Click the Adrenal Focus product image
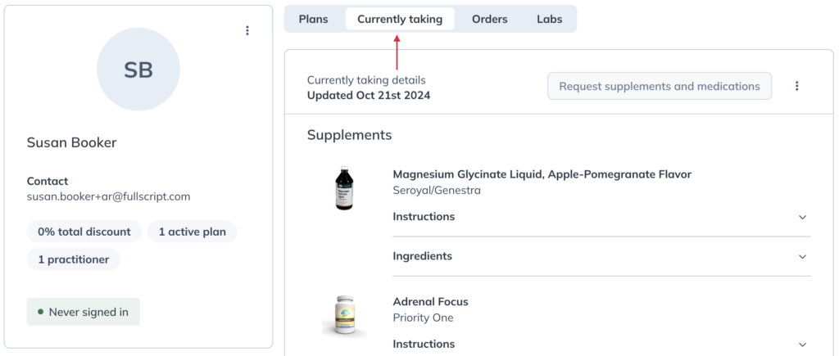The image size is (839, 356). [345, 317]
